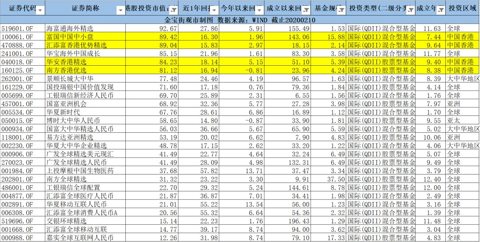480x242 pixels.
Task: Select the title row 金宝街观市制图 数据来源
Action: (x=240, y=20)
